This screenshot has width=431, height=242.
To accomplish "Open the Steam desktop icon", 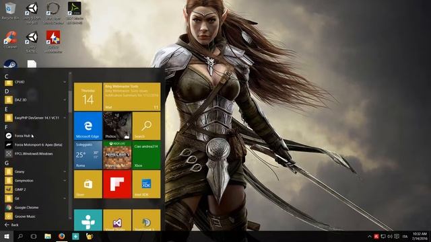I will (x=10, y=65).
